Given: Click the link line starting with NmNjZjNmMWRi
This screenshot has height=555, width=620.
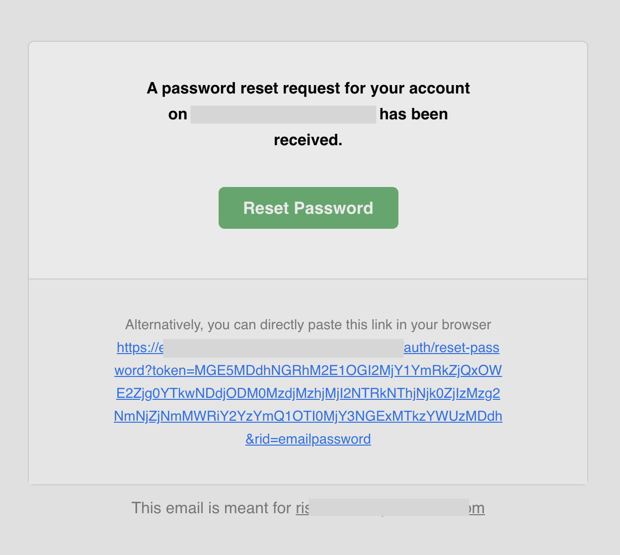Looking at the screenshot, I should [308, 416].
